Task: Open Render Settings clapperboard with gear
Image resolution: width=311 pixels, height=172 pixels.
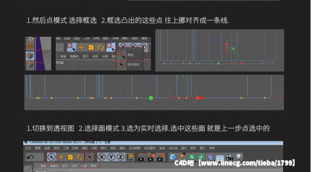Action: tap(161, 157)
